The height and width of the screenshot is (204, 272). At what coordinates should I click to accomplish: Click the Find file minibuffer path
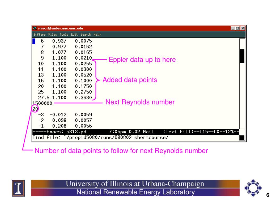[x=116, y=137]
